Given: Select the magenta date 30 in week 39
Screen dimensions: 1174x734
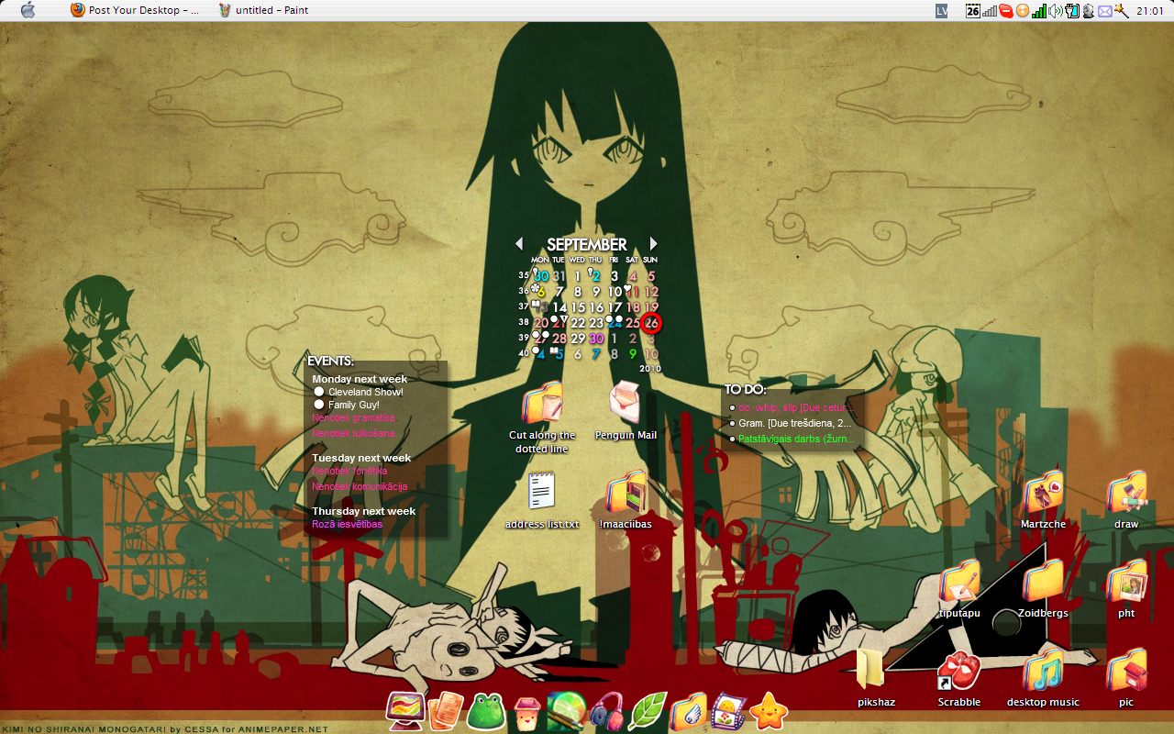Looking at the screenshot, I should point(596,339).
